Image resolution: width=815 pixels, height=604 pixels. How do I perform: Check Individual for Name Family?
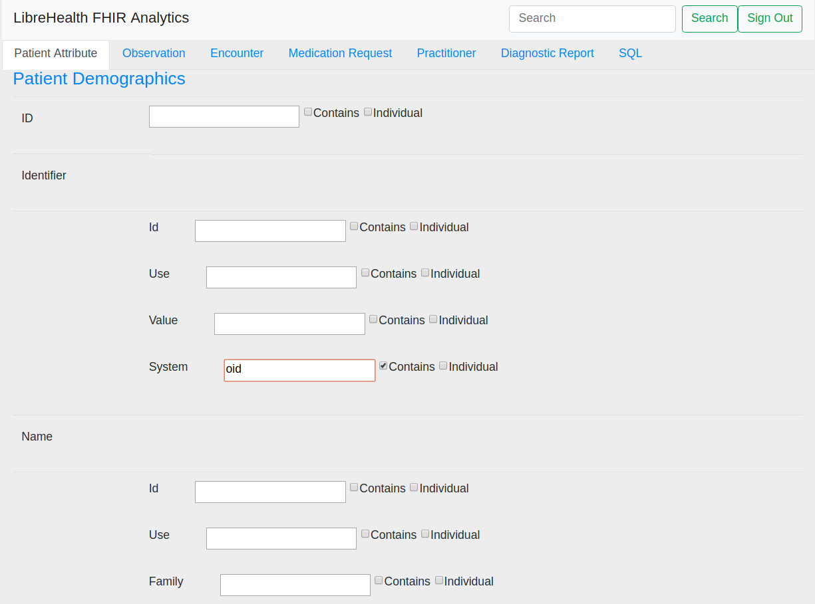439,580
